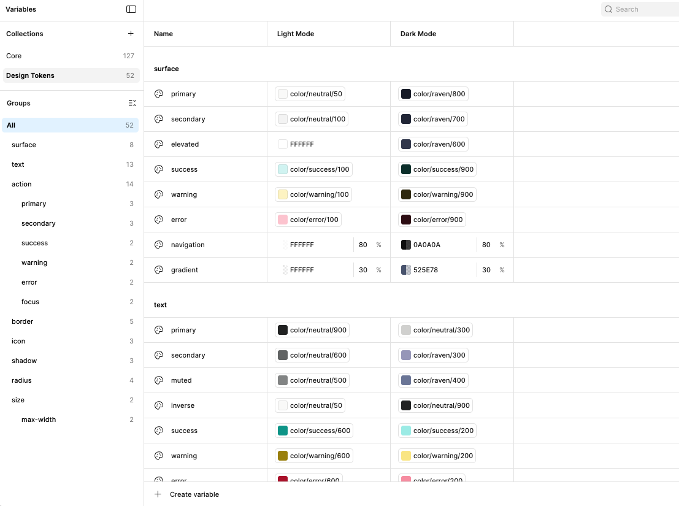
Task: Open the Design Tokens collection
Action: coord(31,75)
